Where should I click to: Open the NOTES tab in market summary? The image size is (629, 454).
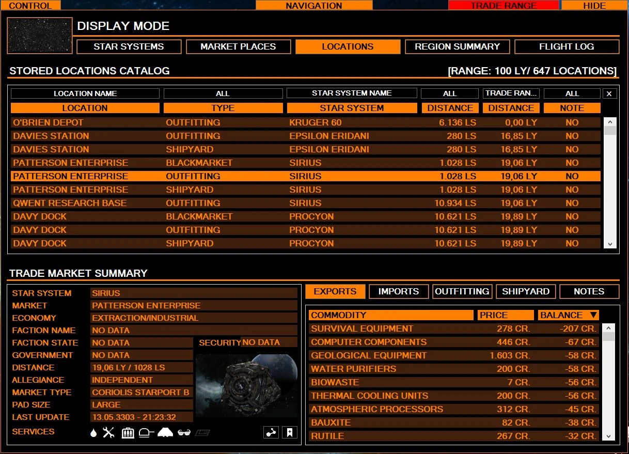click(x=589, y=291)
